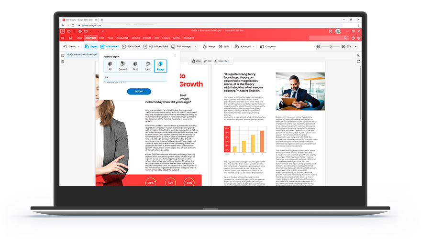Choose the Last page option
Screen dimensions: 421x239
pos(148,66)
